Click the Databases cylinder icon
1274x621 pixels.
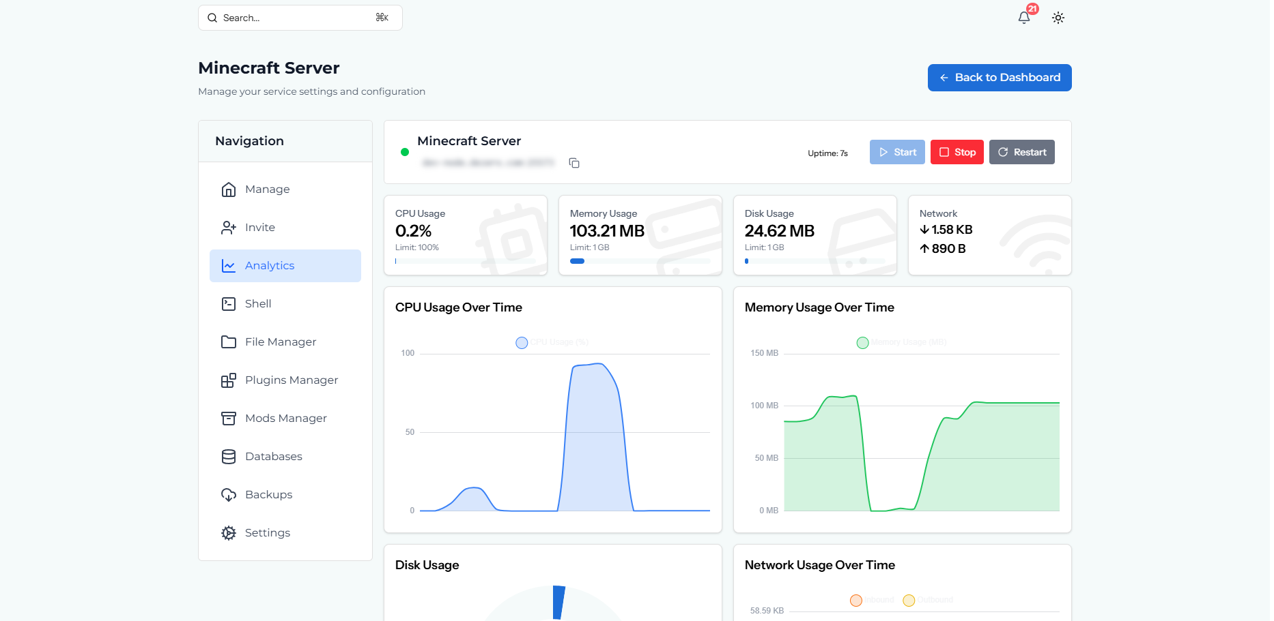[x=229, y=457]
